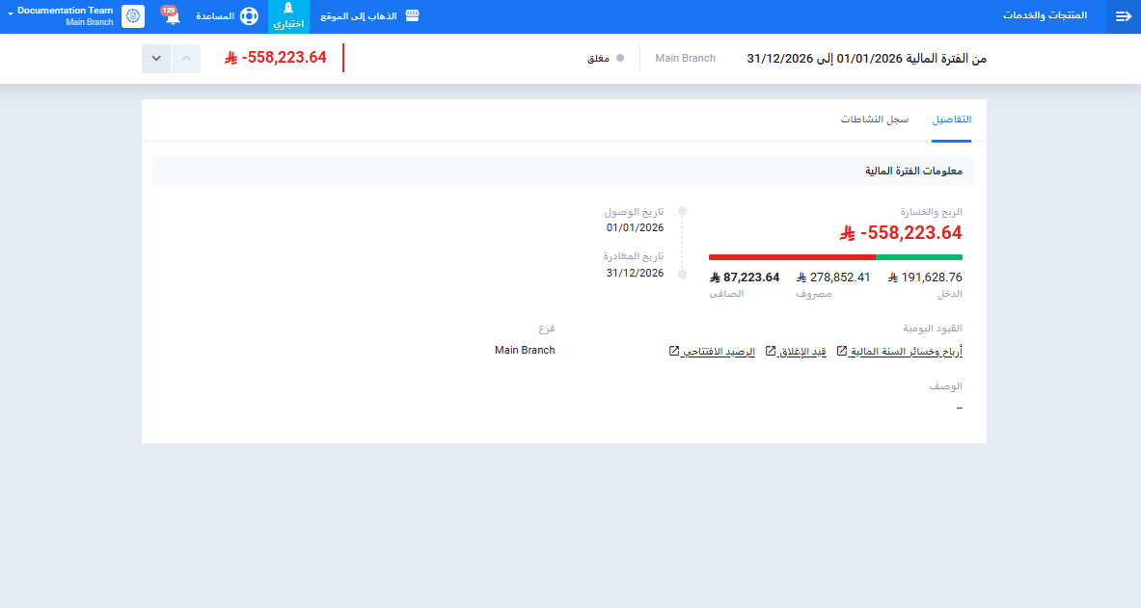Select income value 191,628.76
The image size is (1141, 608).
point(925,278)
